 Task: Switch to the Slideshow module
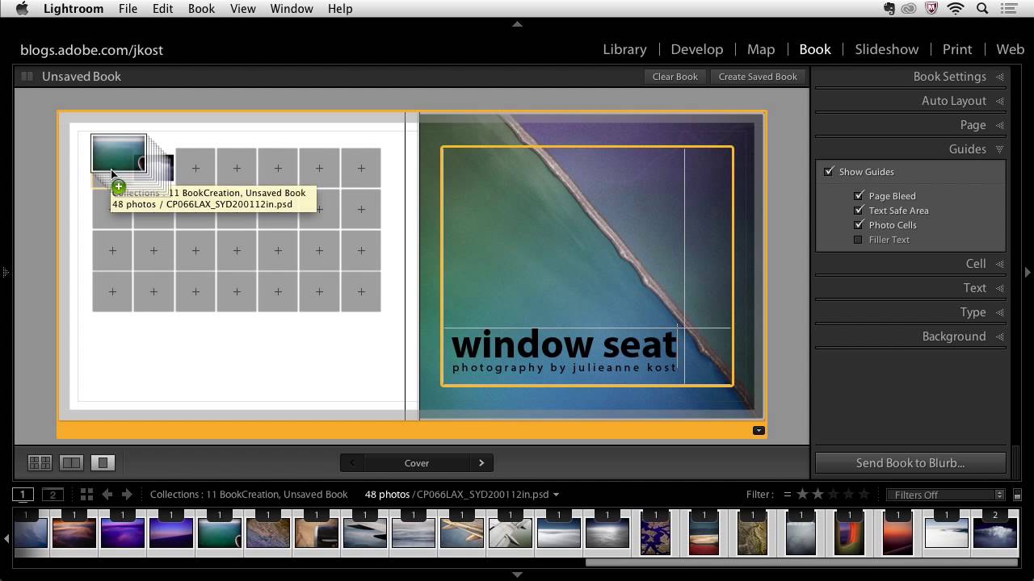(x=886, y=49)
